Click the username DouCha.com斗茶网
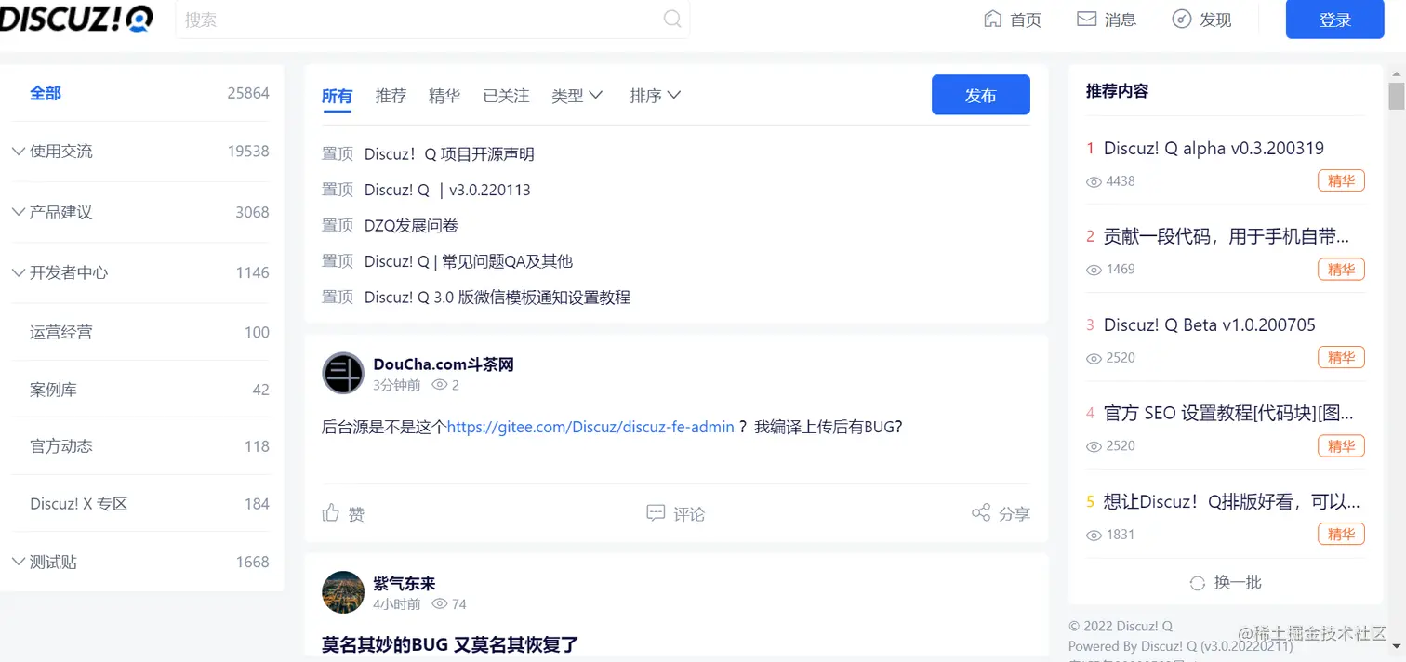This screenshot has height=662, width=1406. (444, 364)
